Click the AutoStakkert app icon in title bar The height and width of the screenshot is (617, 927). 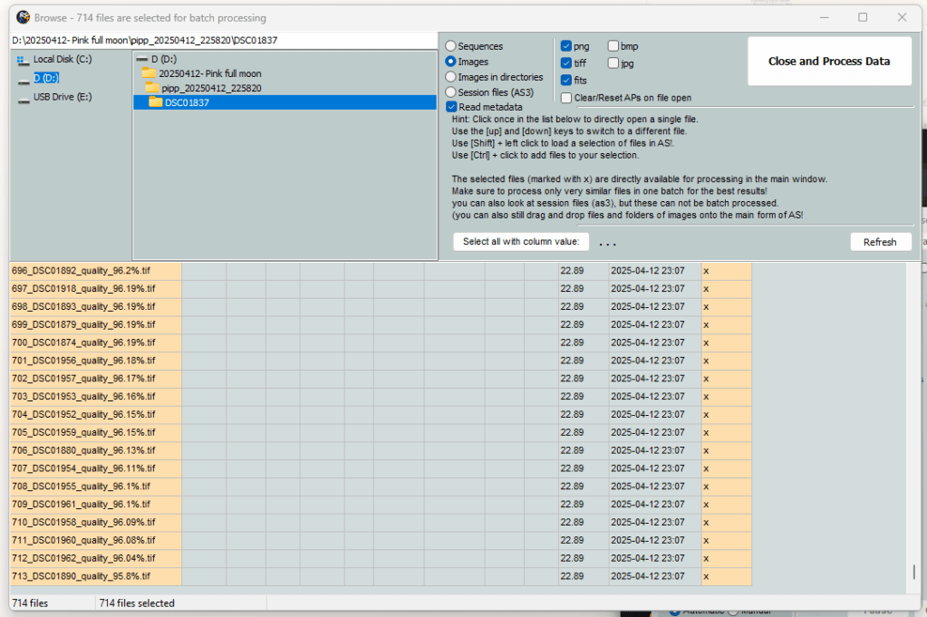(23, 17)
